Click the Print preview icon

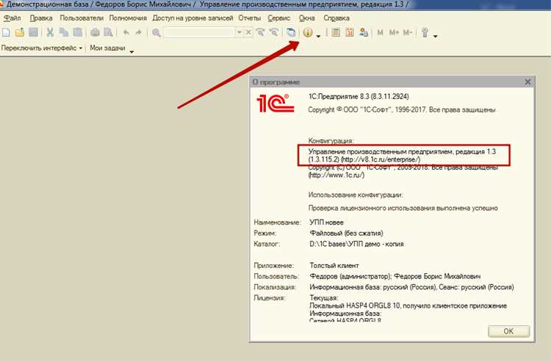pos(108,32)
